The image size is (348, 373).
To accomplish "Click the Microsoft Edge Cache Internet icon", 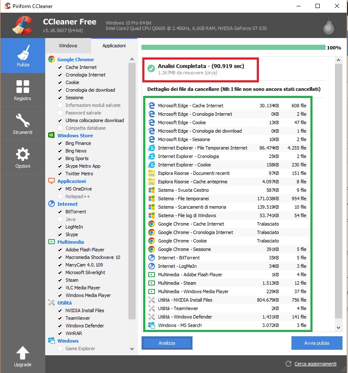I will coord(152,106).
